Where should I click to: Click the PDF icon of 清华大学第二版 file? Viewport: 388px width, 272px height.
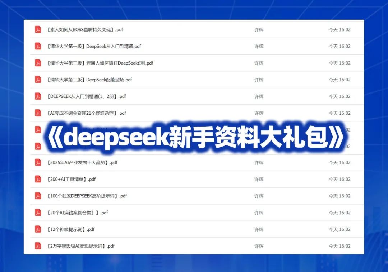pos(38,80)
